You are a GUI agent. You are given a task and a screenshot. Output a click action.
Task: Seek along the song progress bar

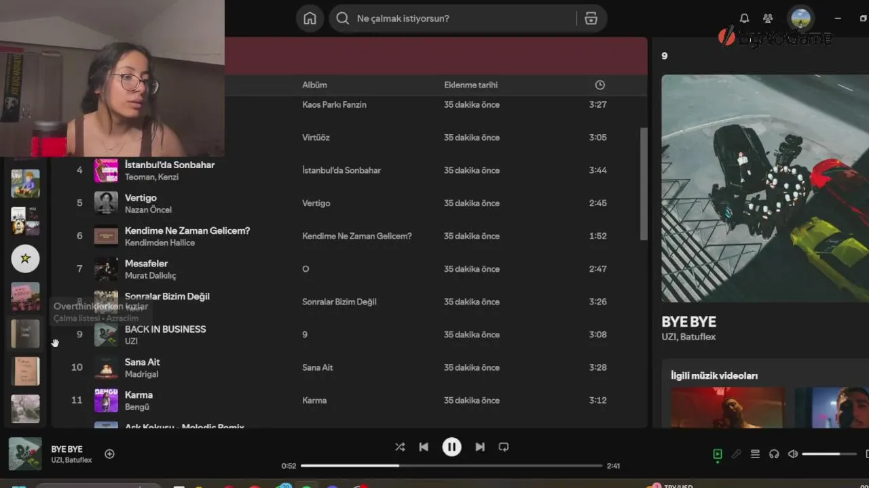(x=451, y=466)
